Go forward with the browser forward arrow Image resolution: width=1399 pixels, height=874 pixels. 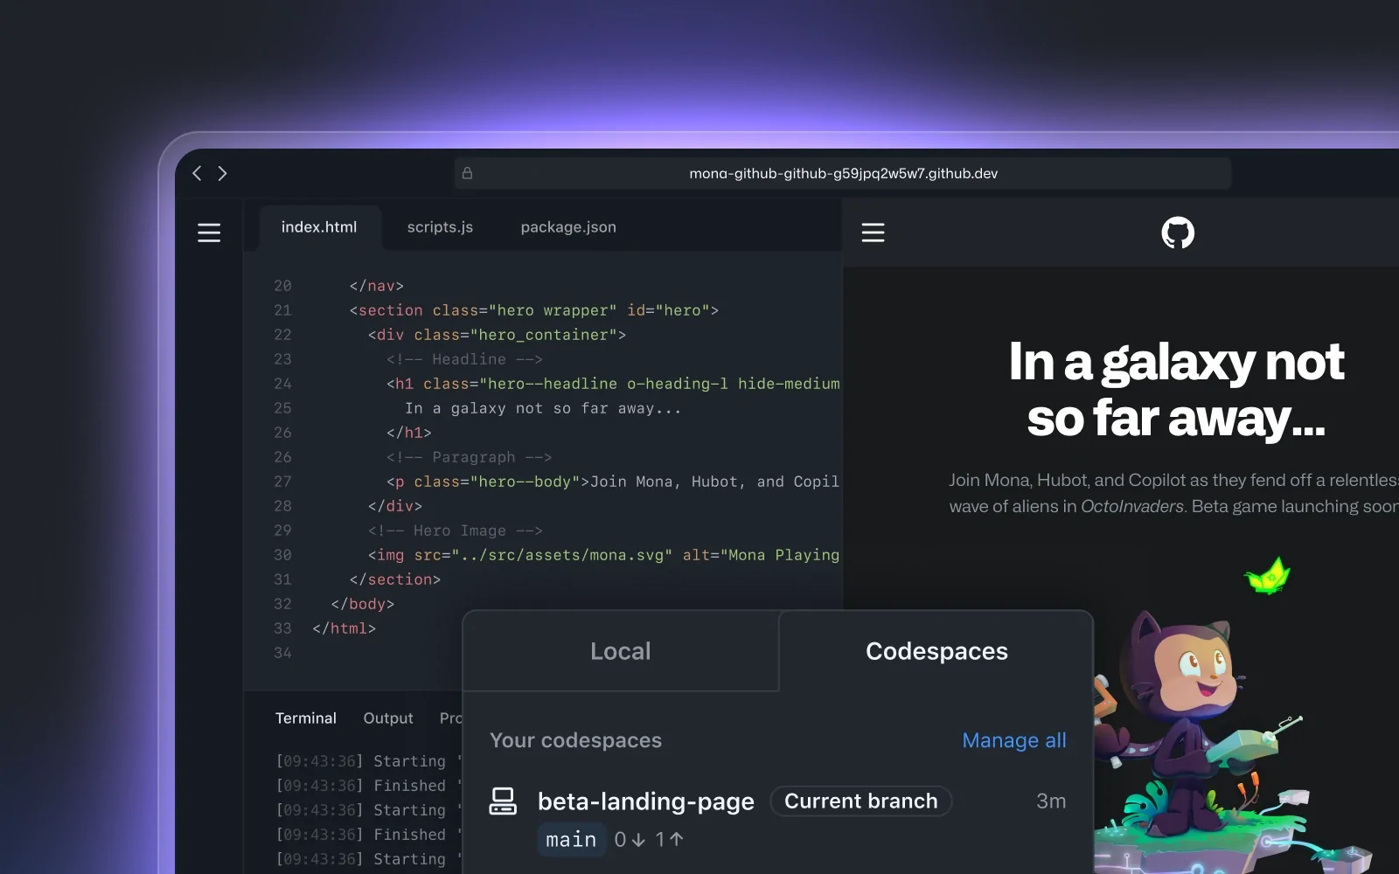pyautogui.click(x=222, y=173)
